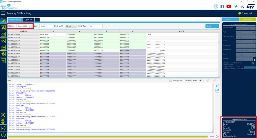Open the security shield panel

click(x=3, y=54)
